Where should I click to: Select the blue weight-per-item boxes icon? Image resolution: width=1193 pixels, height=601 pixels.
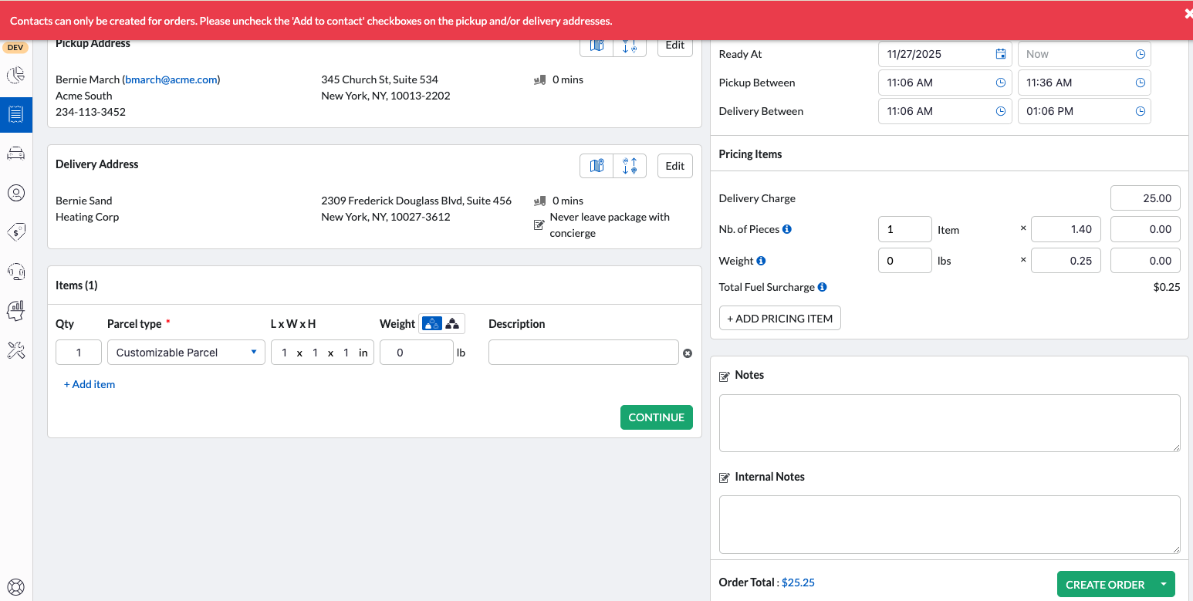point(431,324)
